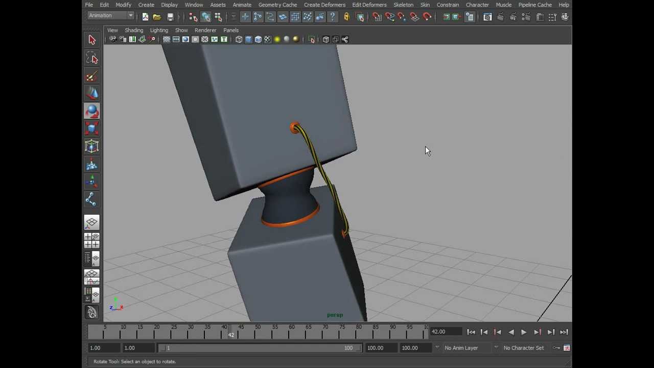
Task: Toggle the lock selection padlock icon
Action: click(346, 17)
